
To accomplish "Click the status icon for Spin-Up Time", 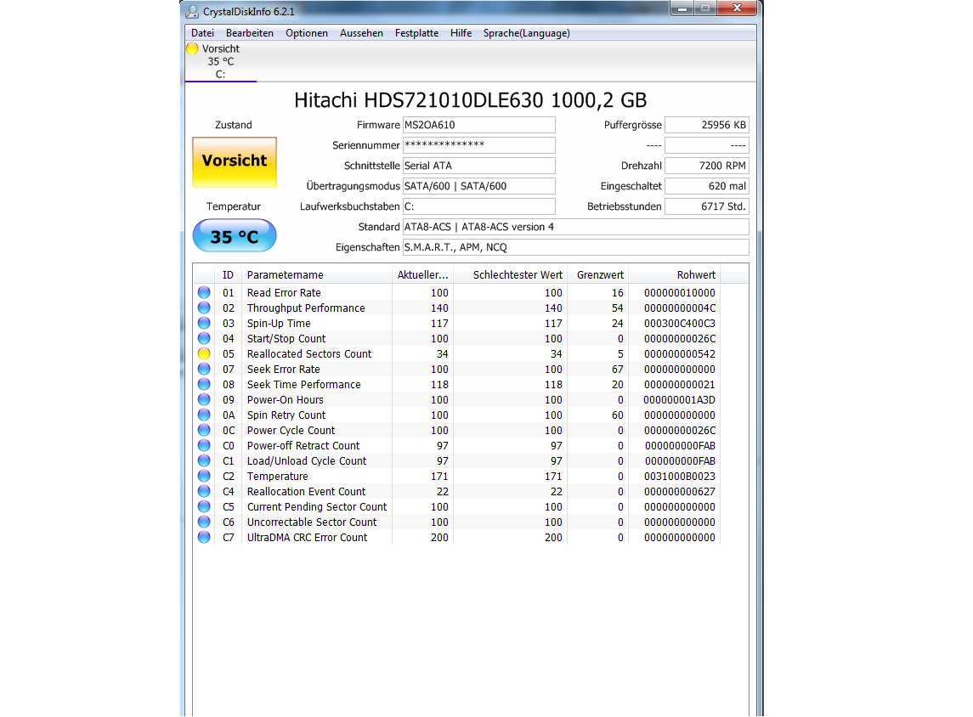I will (x=204, y=323).
